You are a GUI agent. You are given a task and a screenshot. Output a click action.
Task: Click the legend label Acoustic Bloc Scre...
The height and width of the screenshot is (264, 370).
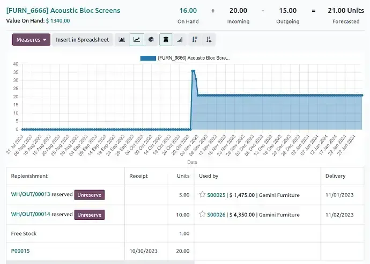coord(194,58)
